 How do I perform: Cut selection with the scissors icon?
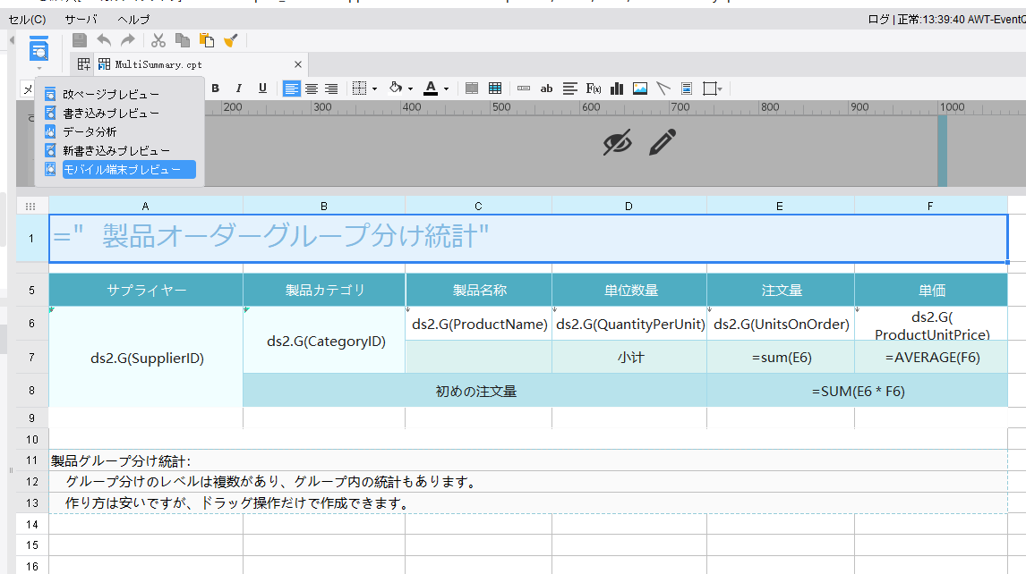(158, 39)
